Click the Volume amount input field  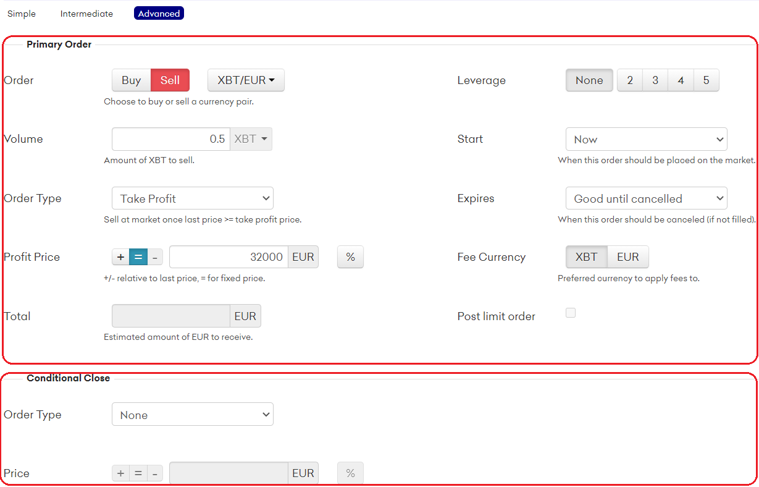click(170, 139)
